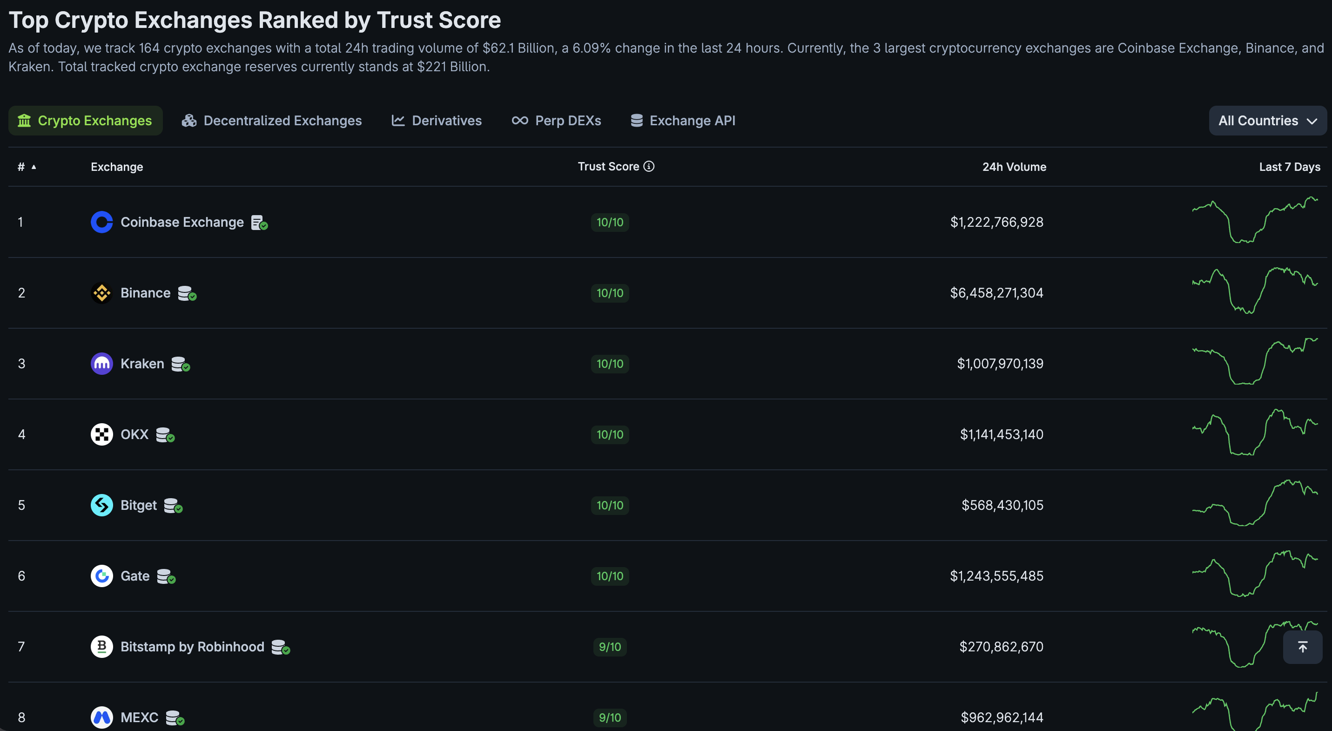Viewport: 1332px width, 731px height.
Task: Click the Coinbase Exchange logo icon
Action: tap(102, 222)
